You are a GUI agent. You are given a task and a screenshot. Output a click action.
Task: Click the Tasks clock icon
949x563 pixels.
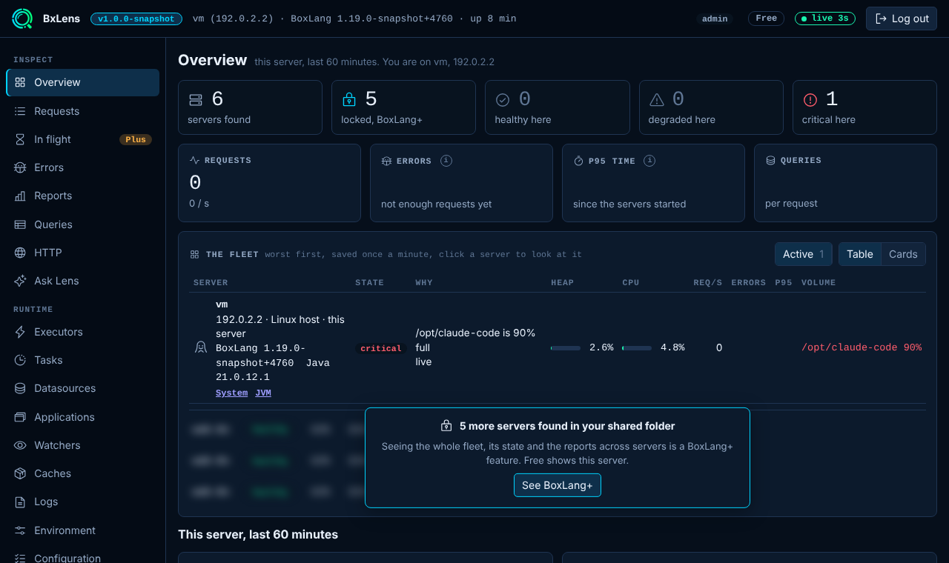[x=20, y=360]
